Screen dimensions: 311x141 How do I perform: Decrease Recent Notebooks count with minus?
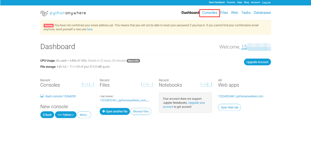coord(210,84)
